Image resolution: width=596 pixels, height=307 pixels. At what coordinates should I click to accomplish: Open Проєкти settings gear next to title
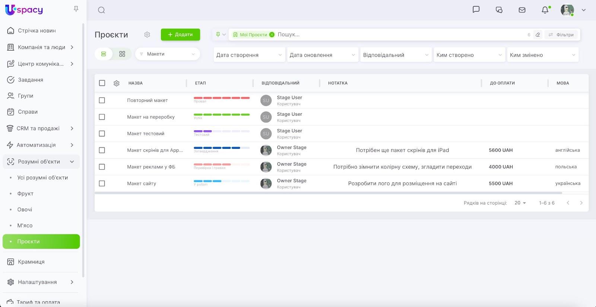pyautogui.click(x=147, y=35)
